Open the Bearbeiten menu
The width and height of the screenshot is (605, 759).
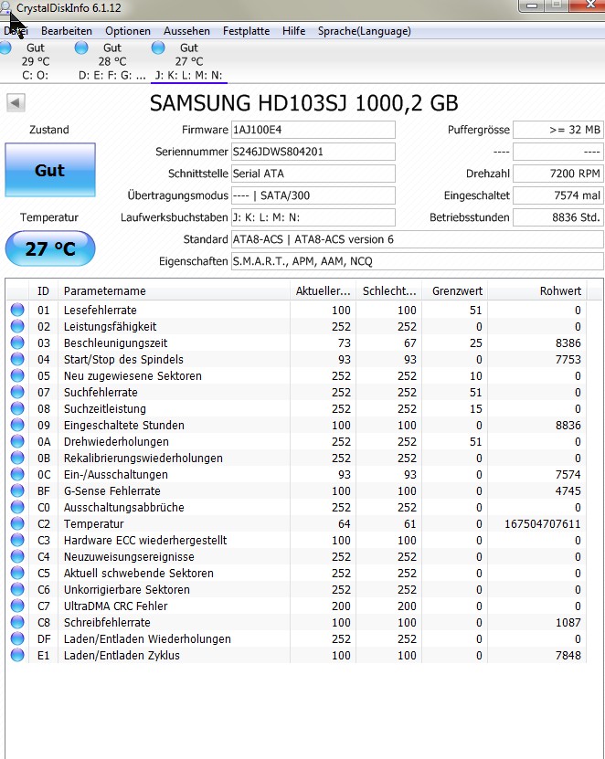click(x=67, y=31)
